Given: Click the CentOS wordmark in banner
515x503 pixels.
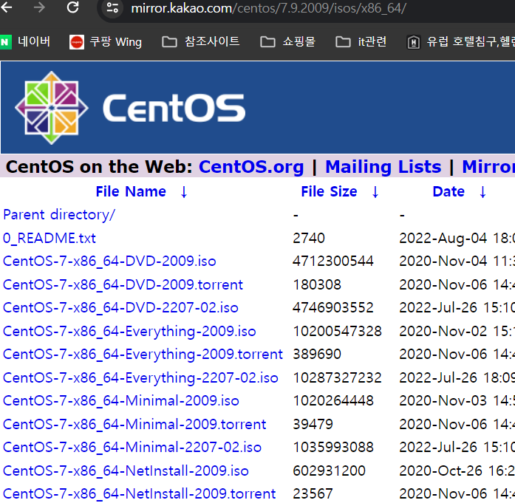Looking at the screenshot, I should (x=174, y=108).
